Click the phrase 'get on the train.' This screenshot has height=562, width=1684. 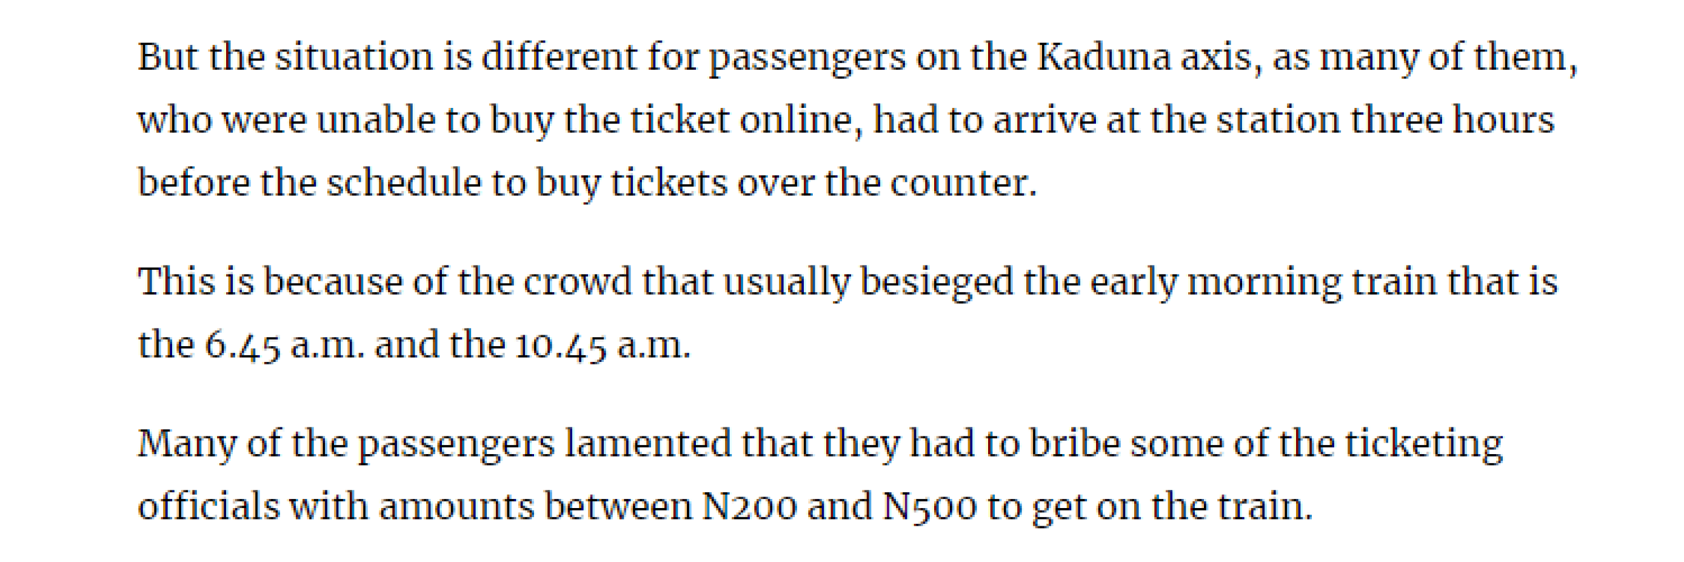click(1172, 508)
